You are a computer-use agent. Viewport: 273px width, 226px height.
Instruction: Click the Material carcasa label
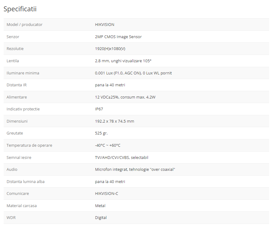pos(22,206)
